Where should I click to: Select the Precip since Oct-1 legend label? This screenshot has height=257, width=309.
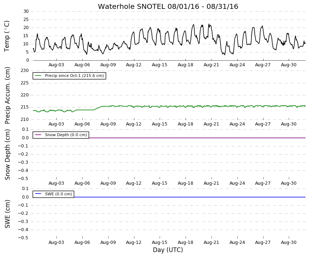tap(74, 76)
